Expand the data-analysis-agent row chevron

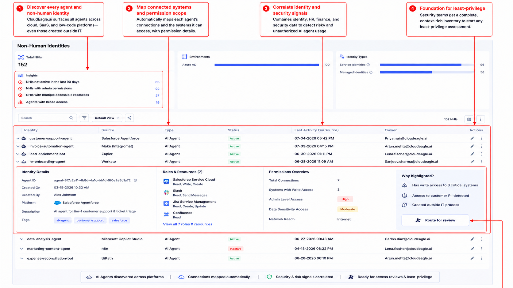click(21, 239)
